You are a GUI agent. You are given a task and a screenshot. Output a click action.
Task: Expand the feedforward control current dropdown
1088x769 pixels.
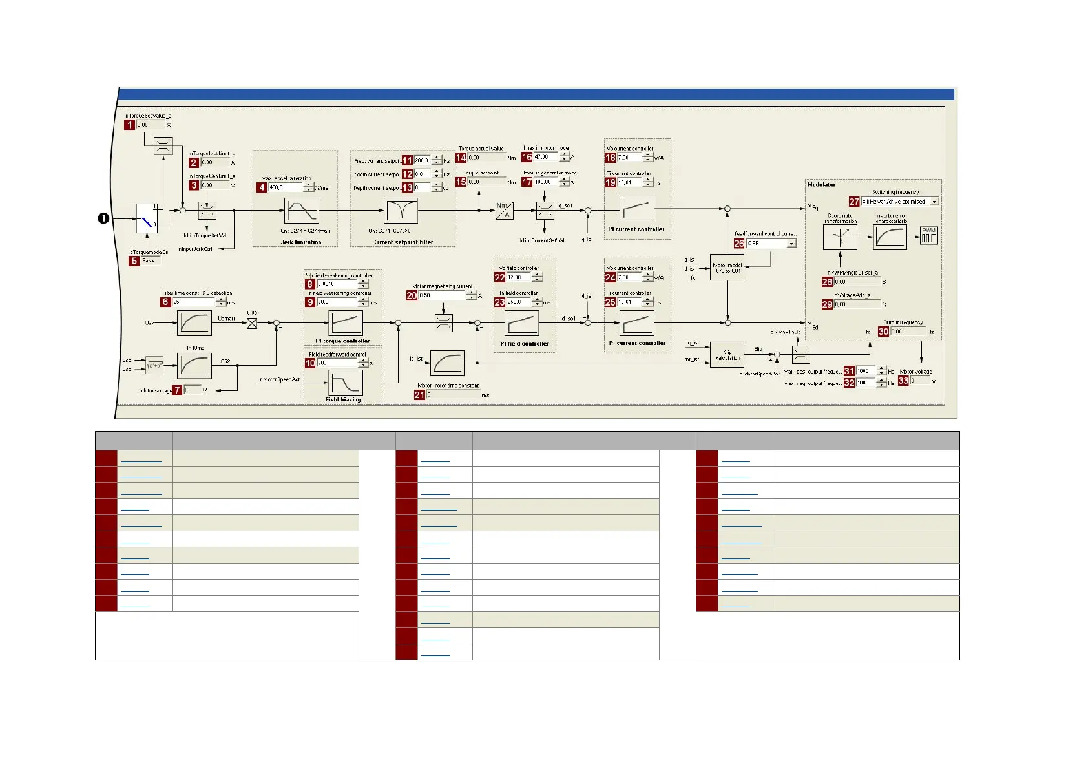pos(792,244)
